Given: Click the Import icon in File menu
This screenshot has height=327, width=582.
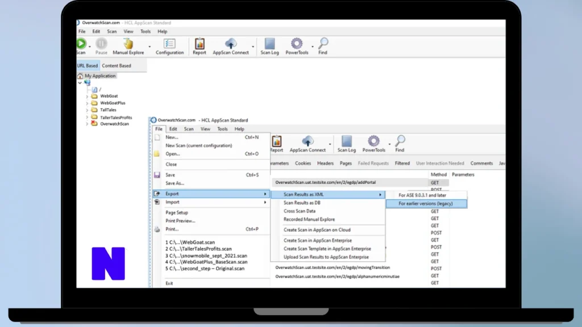Looking at the screenshot, I should point(157,202).
